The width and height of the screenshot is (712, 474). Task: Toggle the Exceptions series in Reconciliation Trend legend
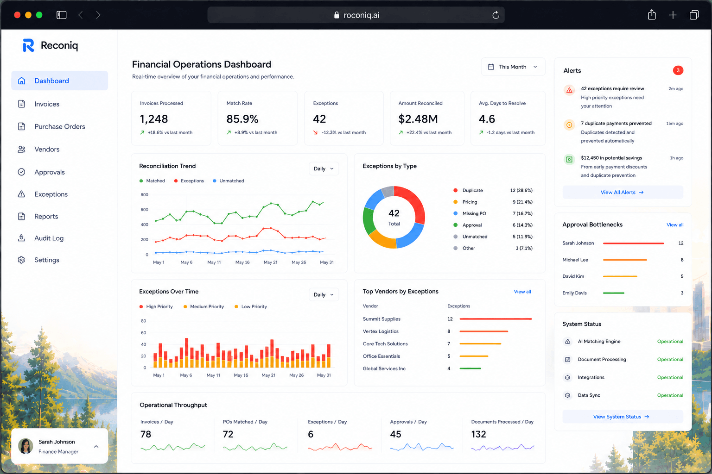point(189,181)
